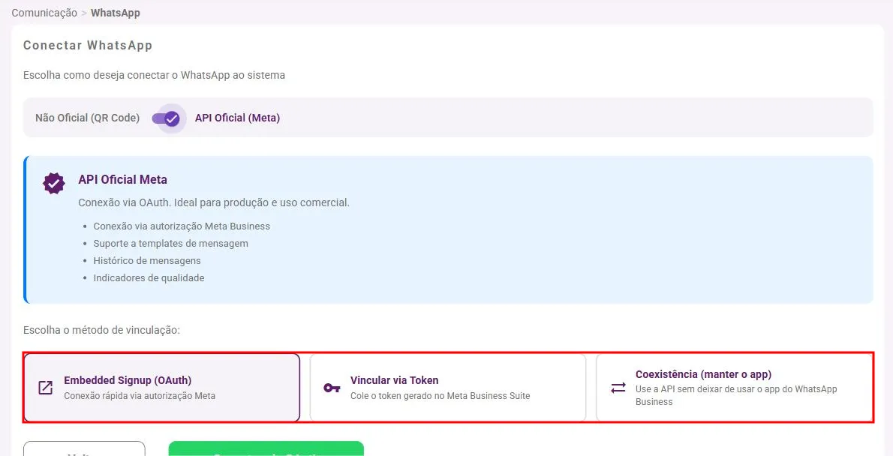Click 'Escolha como deseja conectar o WhatsApp' text
The width and height of the screenshot is (893, 456).
point(155,75)
